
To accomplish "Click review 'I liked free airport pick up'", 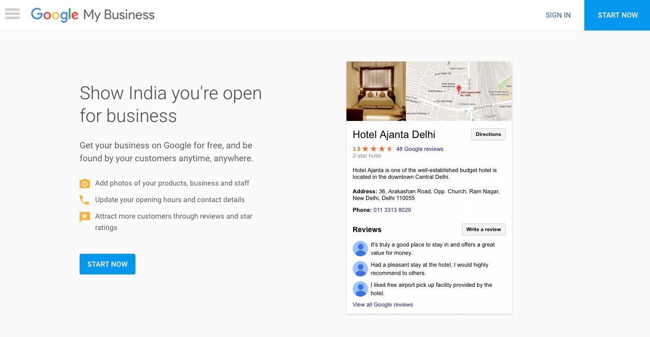I will click(x=431, y=289).
